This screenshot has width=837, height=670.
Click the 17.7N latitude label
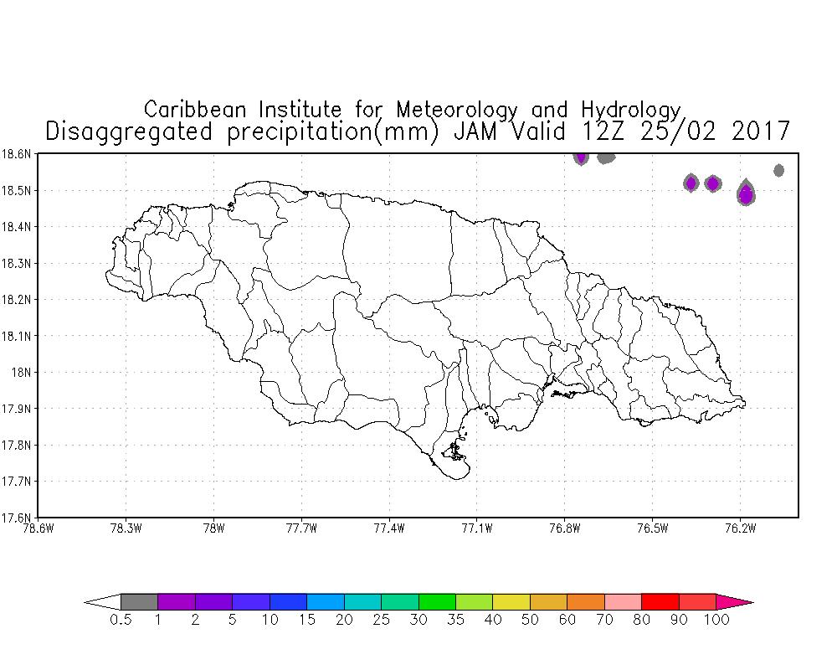(x=15, y=482)
